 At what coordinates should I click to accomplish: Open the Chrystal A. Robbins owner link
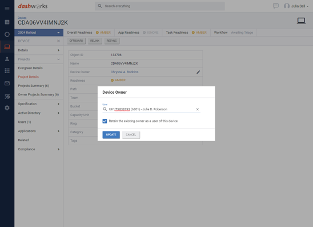tap(125, 72)
